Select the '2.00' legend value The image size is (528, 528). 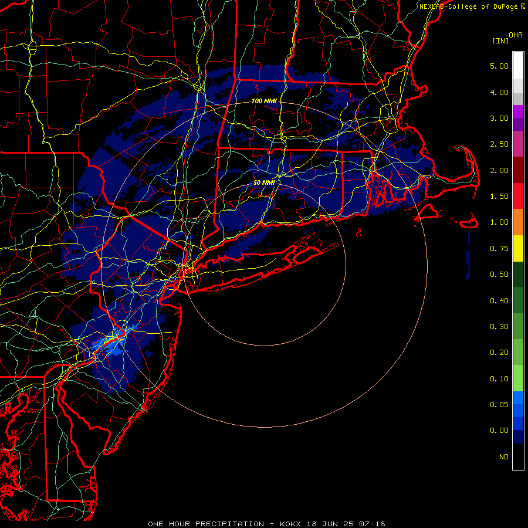pyautogui.click(x=499, y=170)
